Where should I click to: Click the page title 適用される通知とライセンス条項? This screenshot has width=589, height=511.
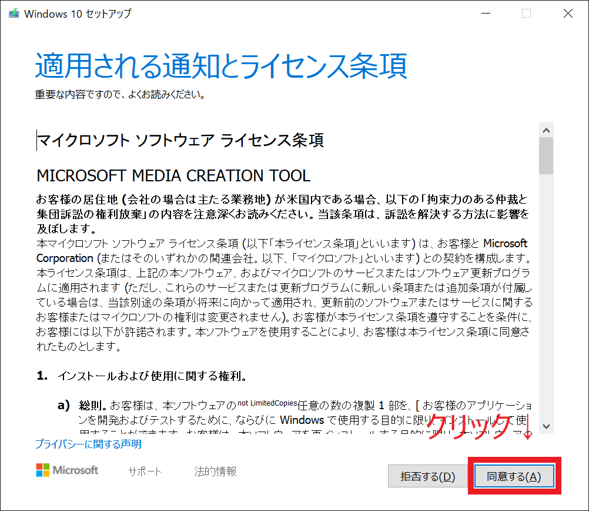point(221,65)
